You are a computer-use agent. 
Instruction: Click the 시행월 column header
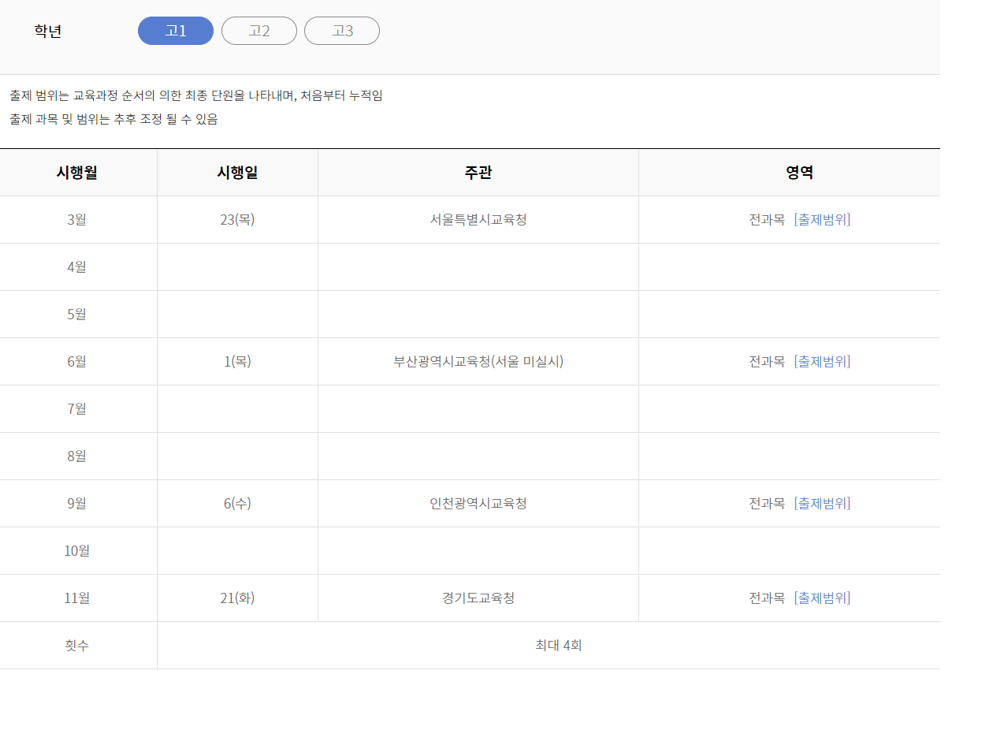78,173
